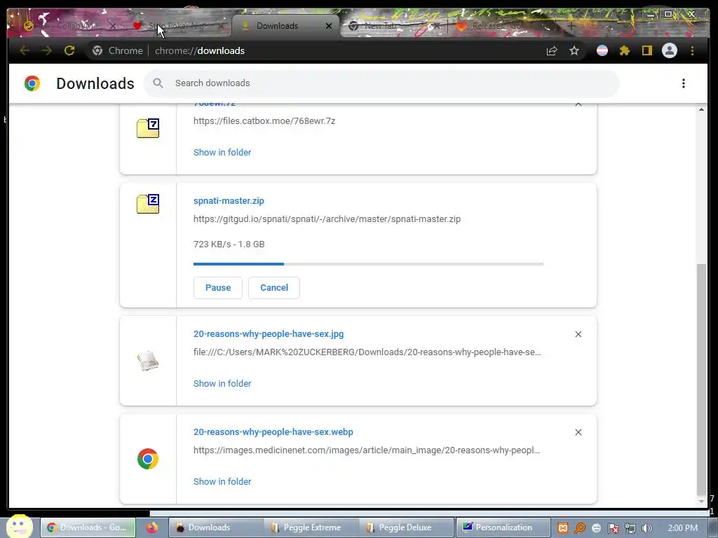
Task: Switch to the Peggle Extreme taskbar window
Action: click(x=311, y=527)
